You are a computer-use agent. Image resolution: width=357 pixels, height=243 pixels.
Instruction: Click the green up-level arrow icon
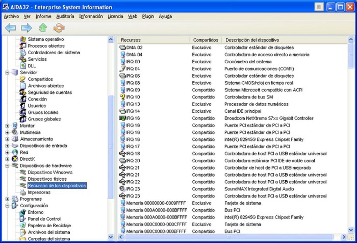[43, 28]
